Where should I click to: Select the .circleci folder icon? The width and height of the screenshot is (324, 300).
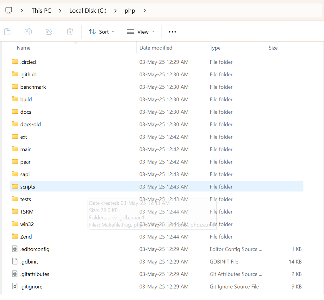point(15,62)
